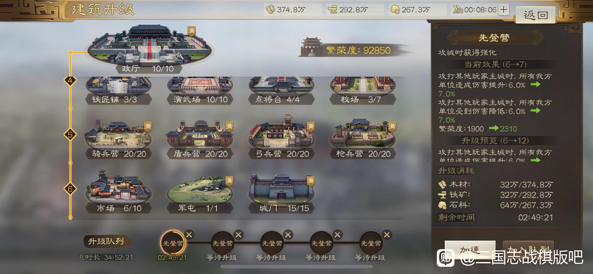Jump to tier 5 building marker
This screenshot has height=274, width=593.
coord(70,134)
